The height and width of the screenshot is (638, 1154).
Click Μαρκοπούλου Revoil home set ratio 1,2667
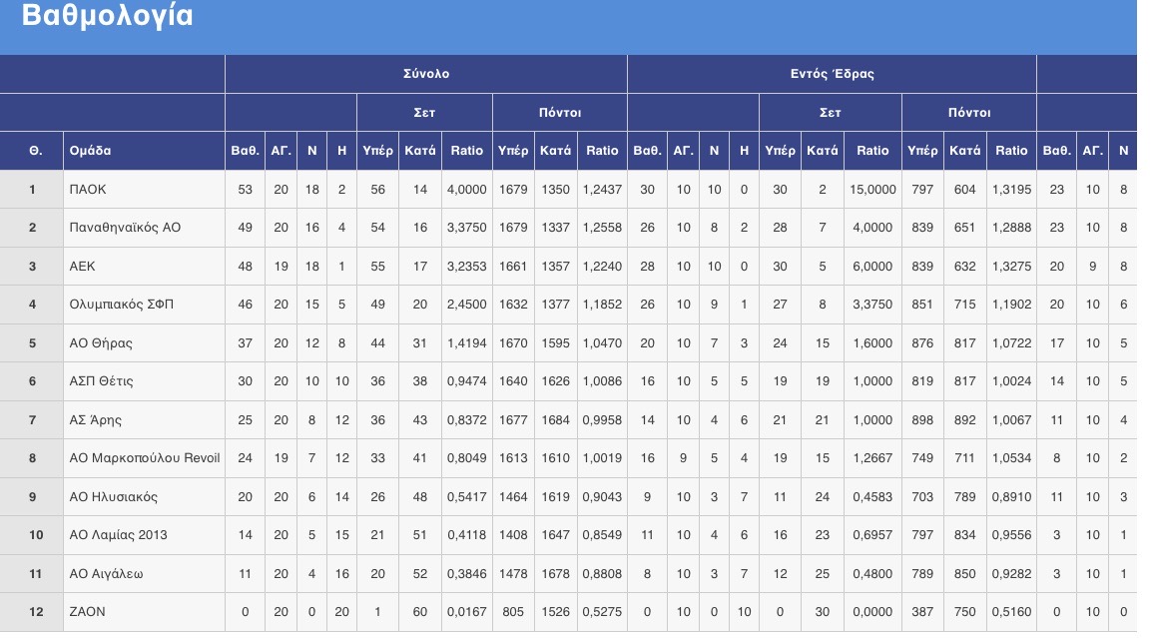coord(872,457)
